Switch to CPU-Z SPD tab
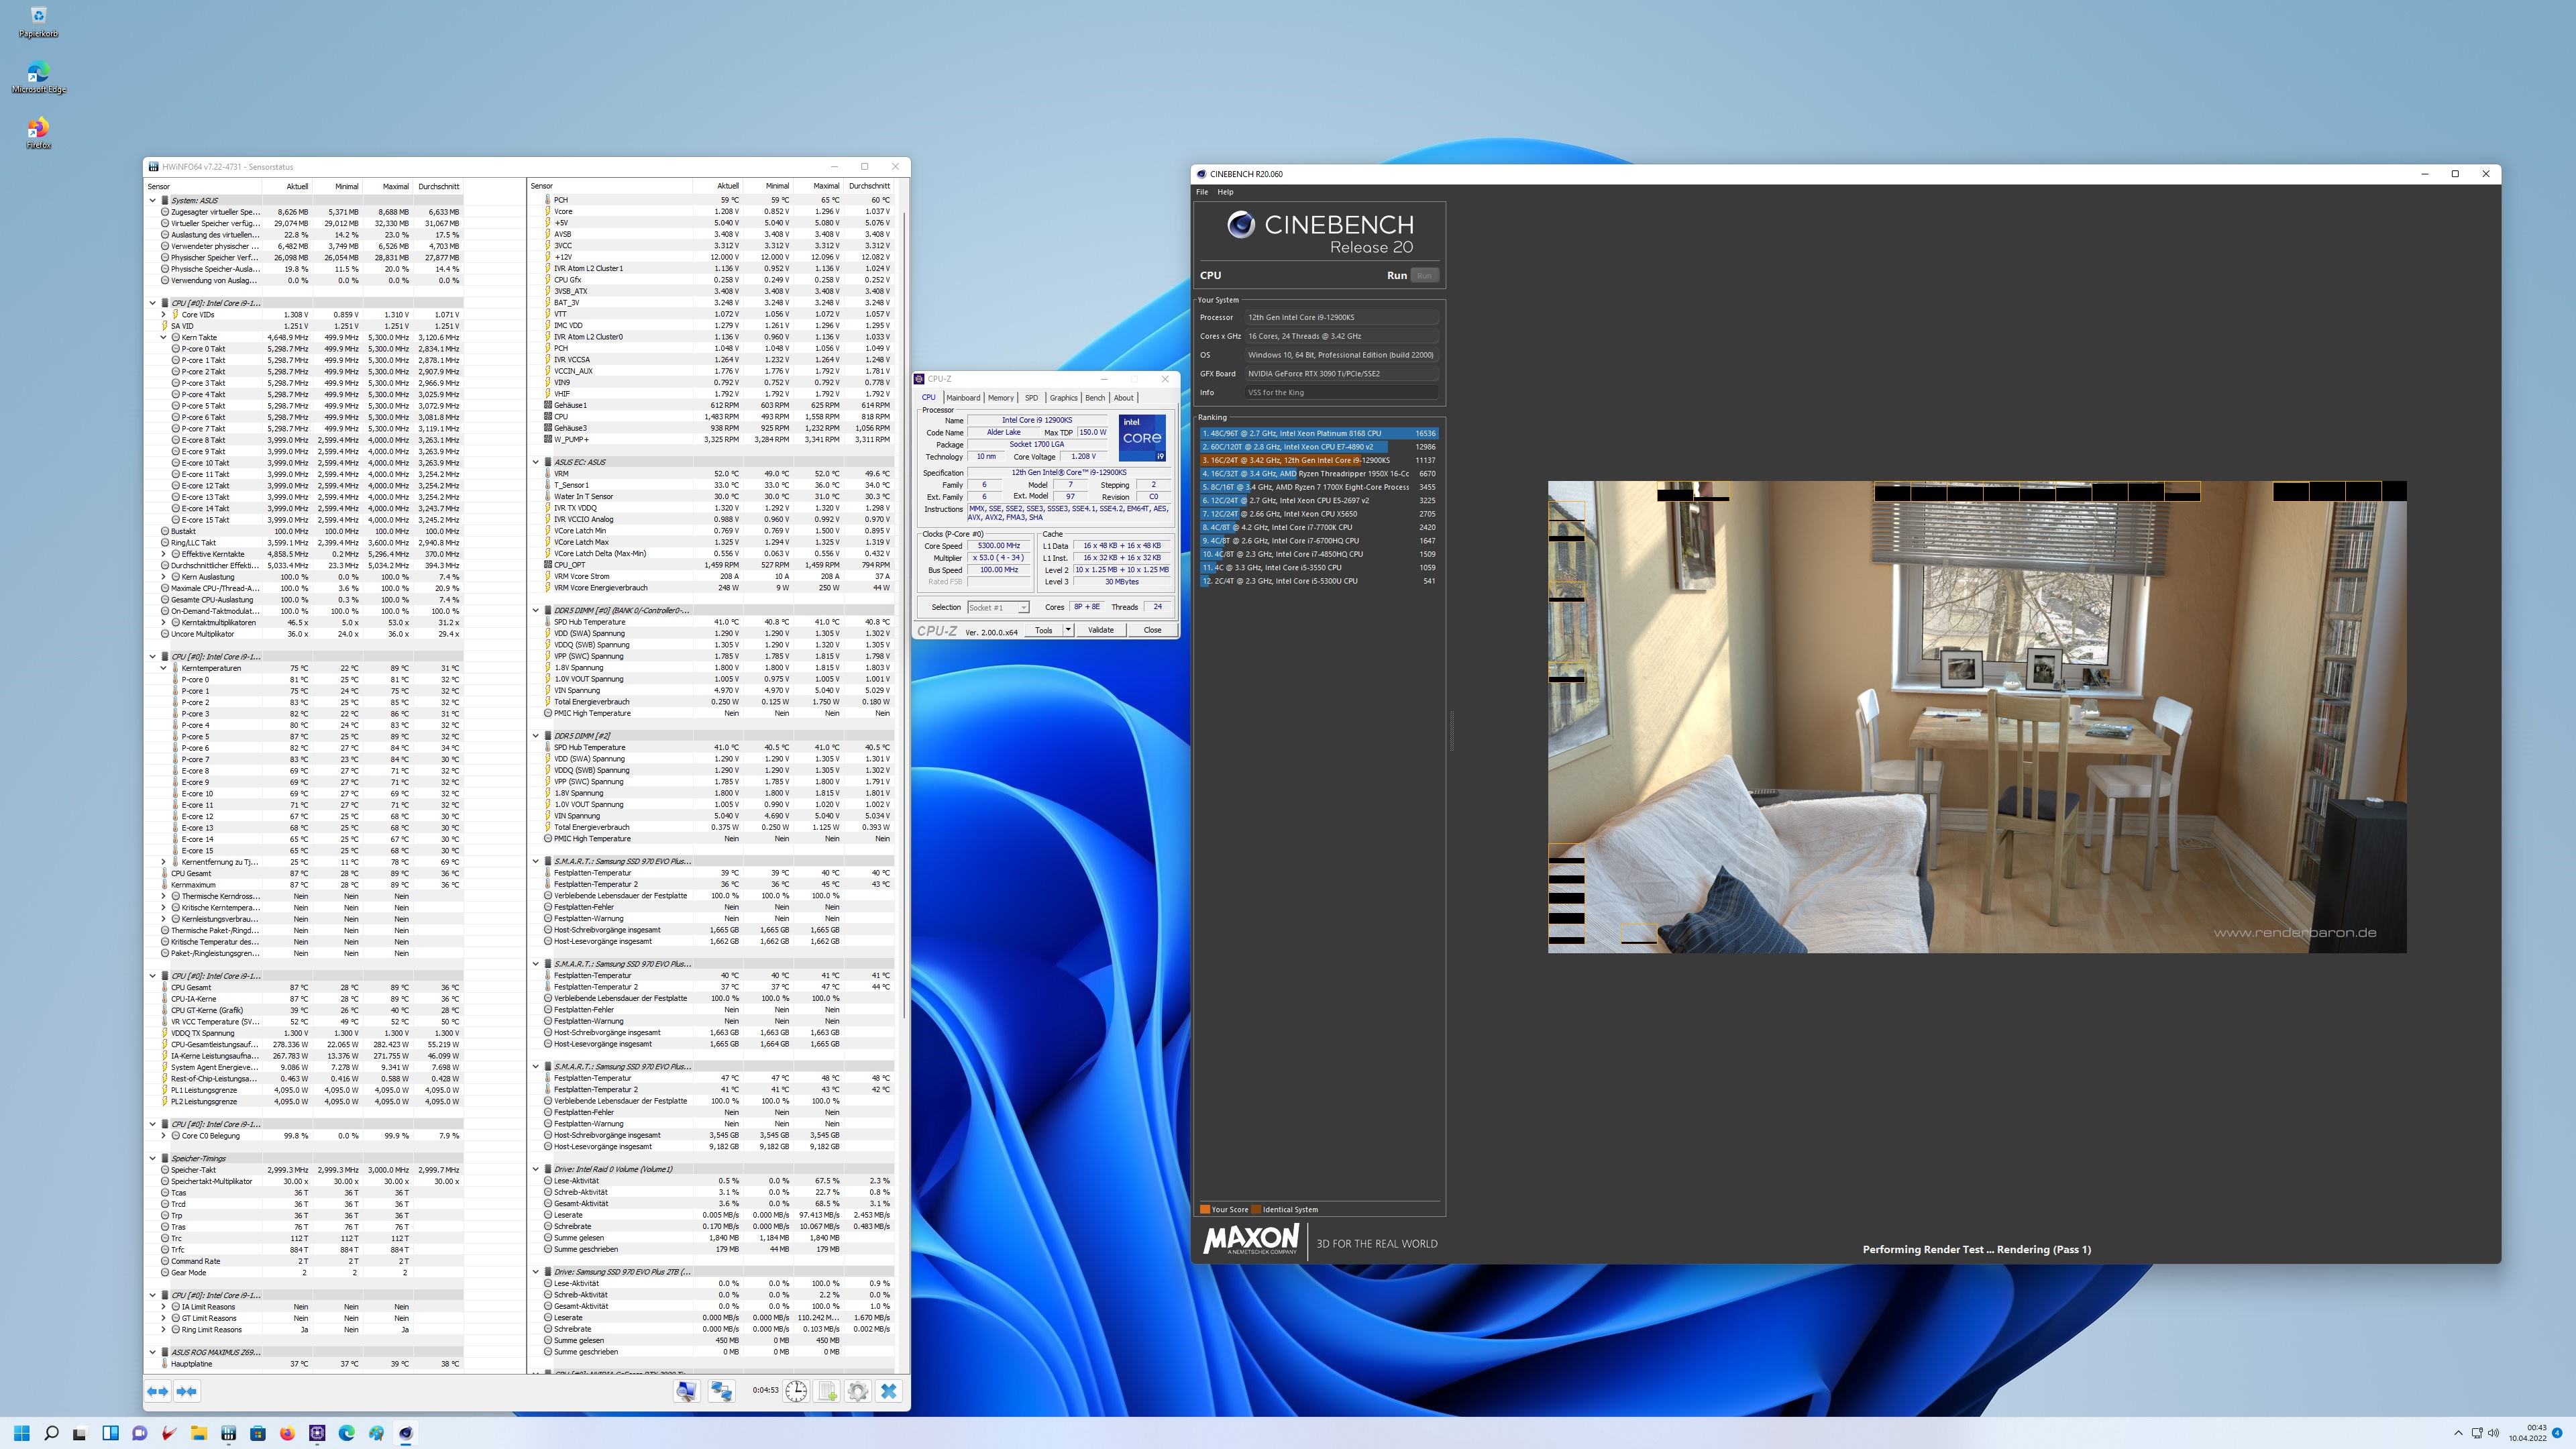2576x1449 pixels. click(x=1031, y=397)
